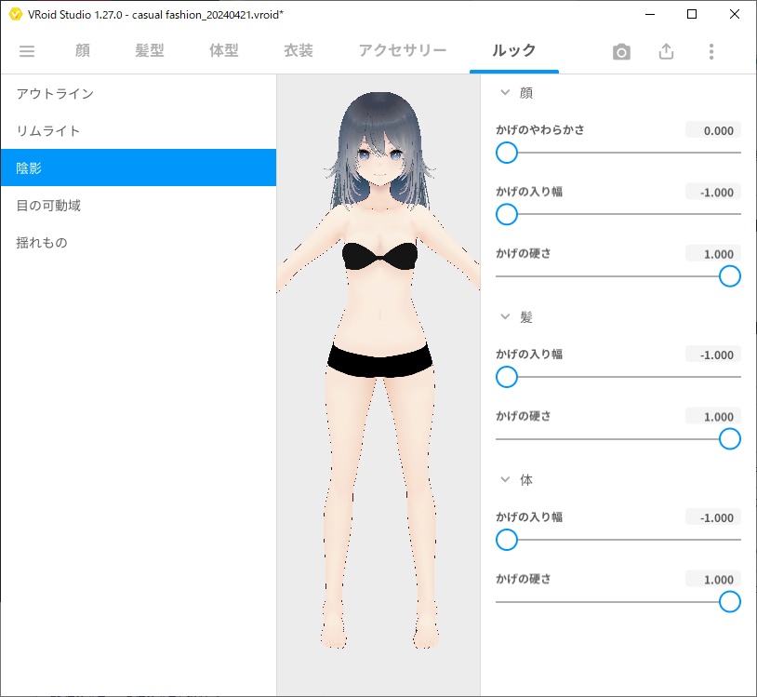
Task: Open the 体型 editor
Action: [x=222, y=51]
